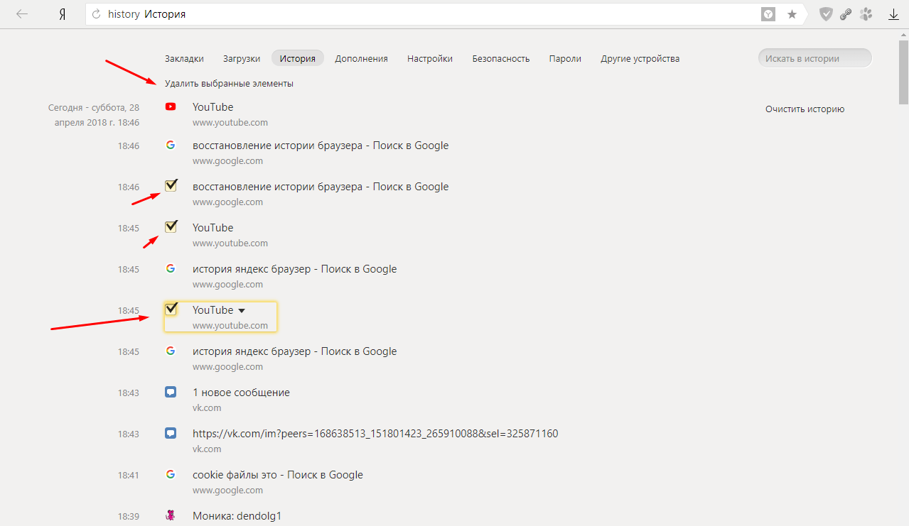
Task: Click the Yandex badge in address bar
Action: 768,14
